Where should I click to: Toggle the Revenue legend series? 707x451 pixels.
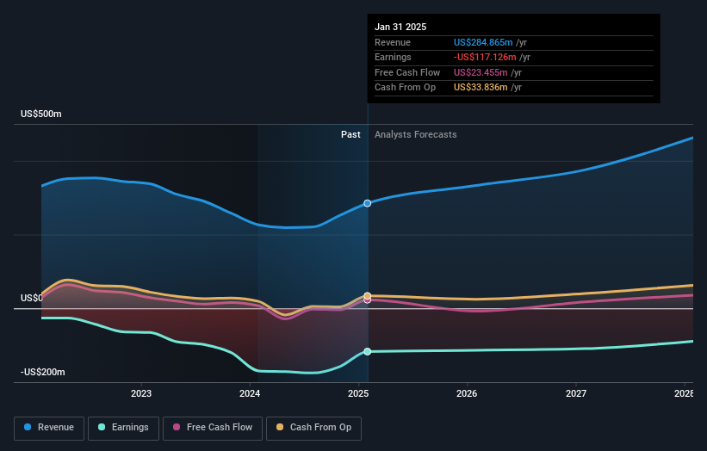pos(49,428)
